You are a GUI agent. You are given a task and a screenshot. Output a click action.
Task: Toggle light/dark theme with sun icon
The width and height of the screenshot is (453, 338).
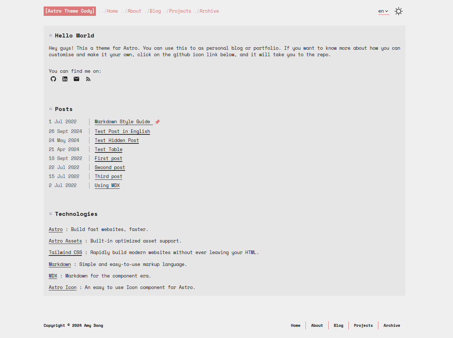click(x=398, y=11)
